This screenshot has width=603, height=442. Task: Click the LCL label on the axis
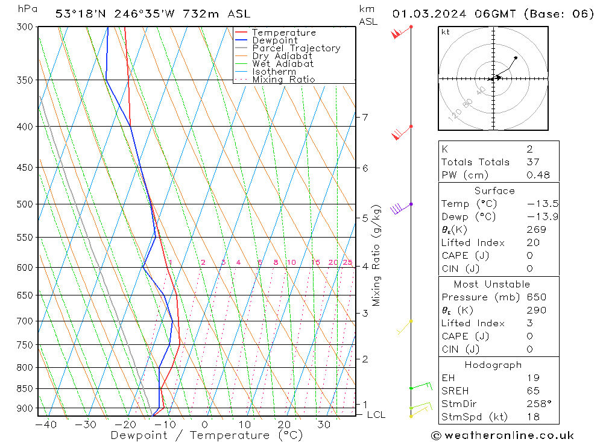click(x=376, y=415)
